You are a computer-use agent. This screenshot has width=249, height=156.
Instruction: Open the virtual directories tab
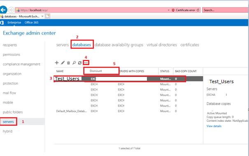162,45
